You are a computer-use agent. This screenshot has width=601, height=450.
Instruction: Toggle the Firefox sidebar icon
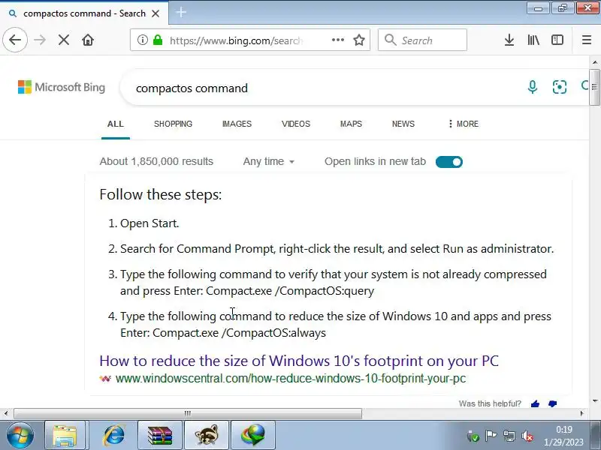coord(557,40)
